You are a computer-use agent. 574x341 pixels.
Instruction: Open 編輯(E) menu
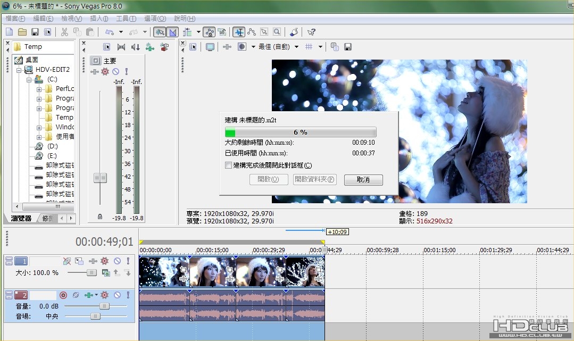(x=43, y=18)
